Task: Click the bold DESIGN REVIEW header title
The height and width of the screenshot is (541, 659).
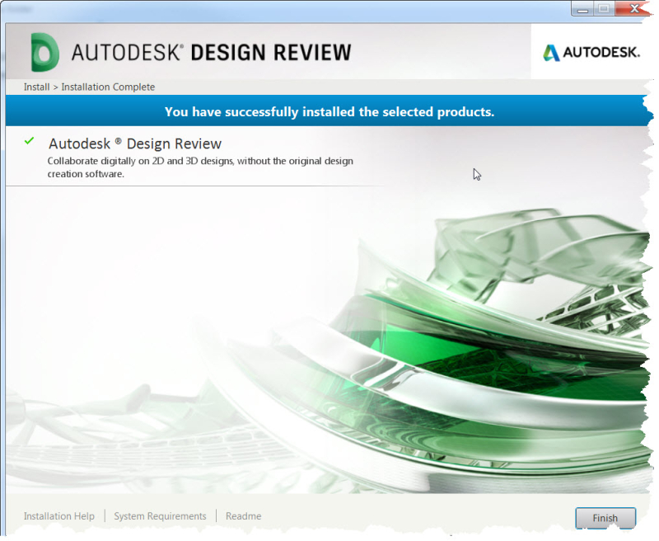Action: (270, 52)
